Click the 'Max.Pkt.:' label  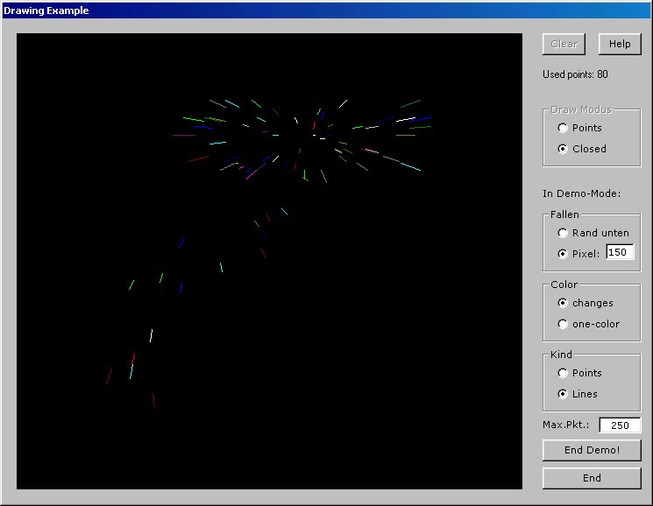click(566, 425)
